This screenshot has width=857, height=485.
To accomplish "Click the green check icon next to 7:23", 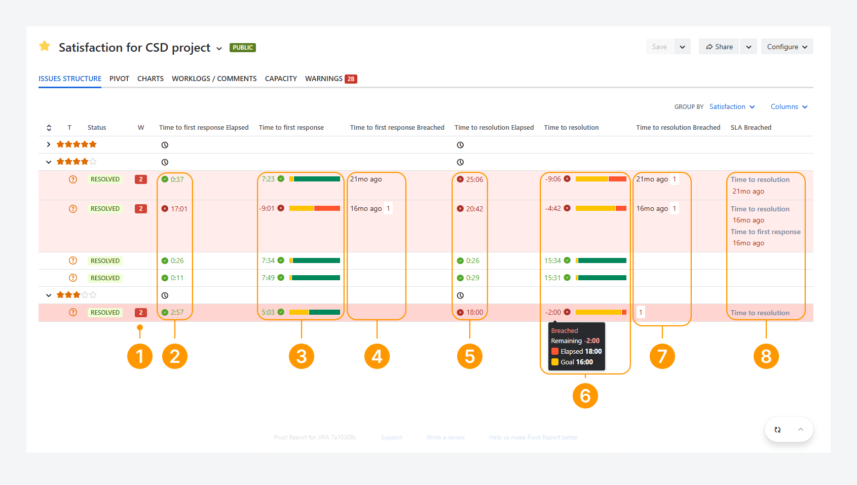I will click(x=281, y=179).
